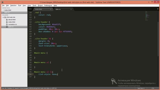
Task: Click the about.html file icon
Action: [x=7, y=19]
